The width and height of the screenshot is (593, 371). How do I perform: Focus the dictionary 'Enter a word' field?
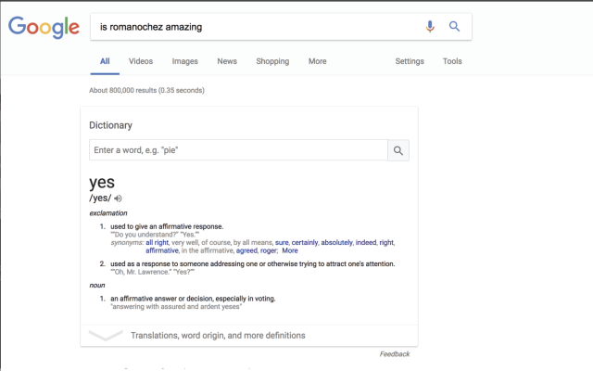pos(238,150)
